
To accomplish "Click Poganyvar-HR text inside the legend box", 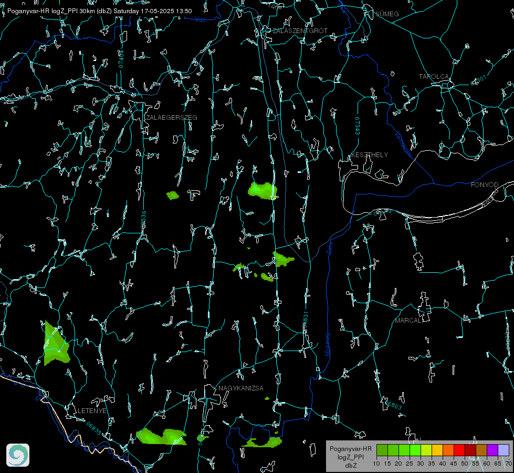I will coord(350,449).
